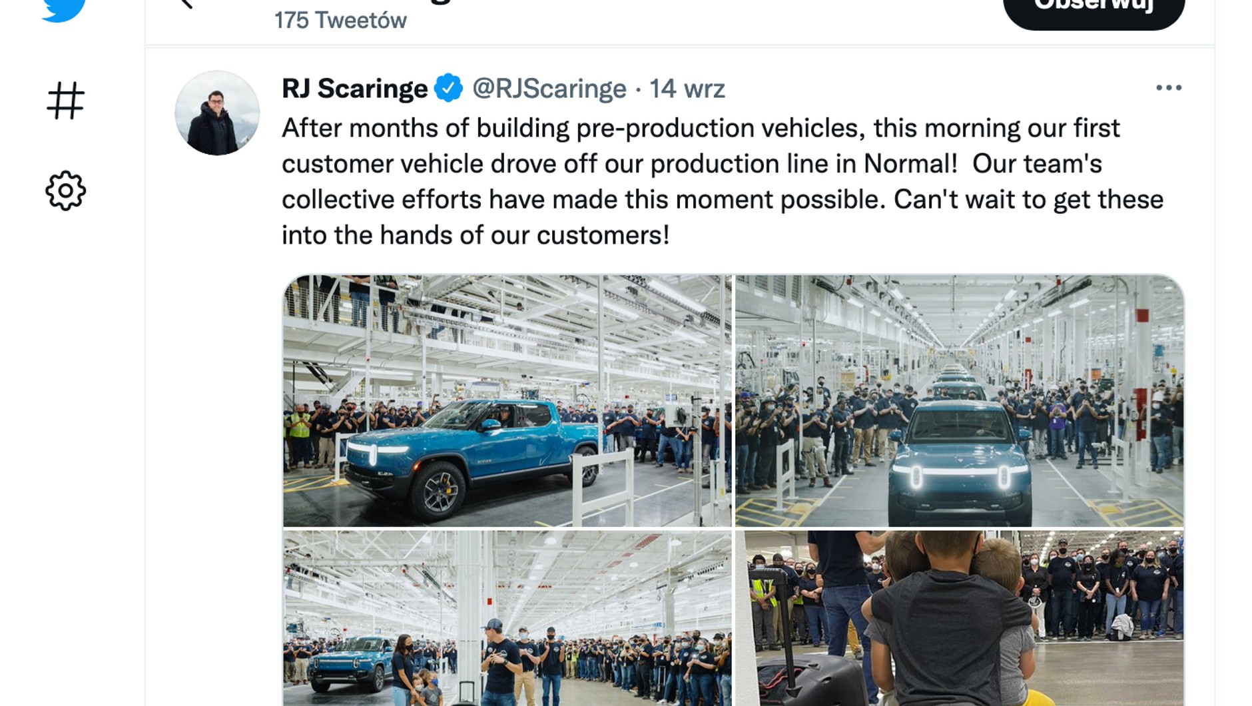Click the tweet text body
This screenshot has height=706, width=1252.
pyautogui.click(x=723, y=181)
